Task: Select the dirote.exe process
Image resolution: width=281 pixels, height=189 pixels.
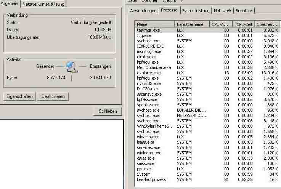Action: click(x=207, y=57)
